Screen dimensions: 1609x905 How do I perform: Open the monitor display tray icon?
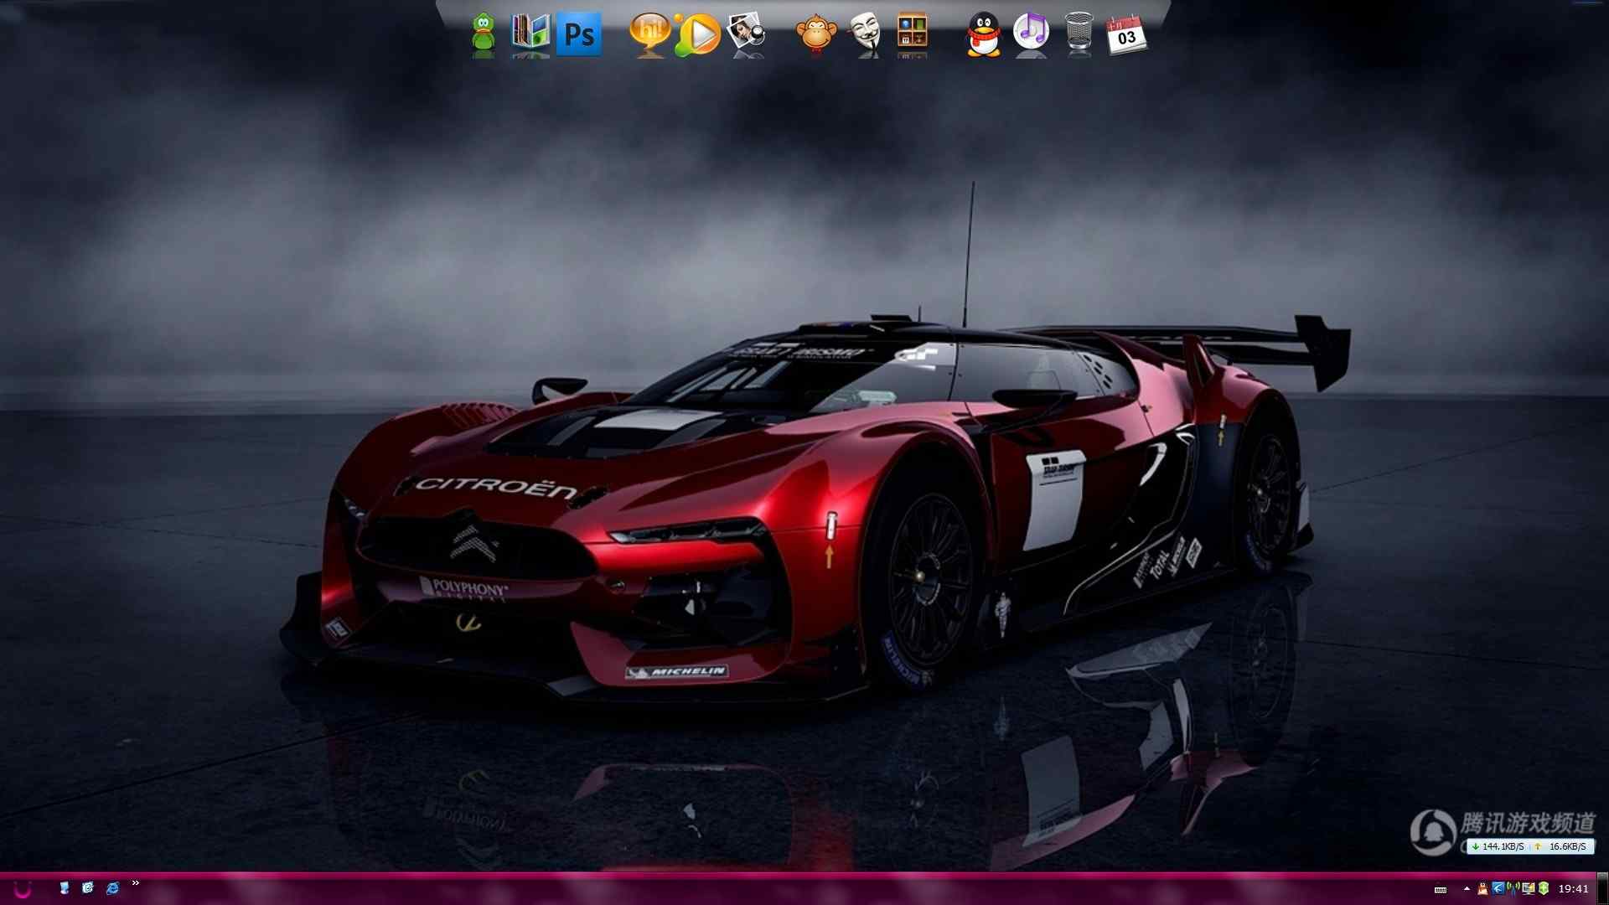click(1529, 889)
